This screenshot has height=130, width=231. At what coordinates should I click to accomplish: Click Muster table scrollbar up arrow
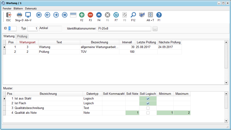click(x=226, y=94)
